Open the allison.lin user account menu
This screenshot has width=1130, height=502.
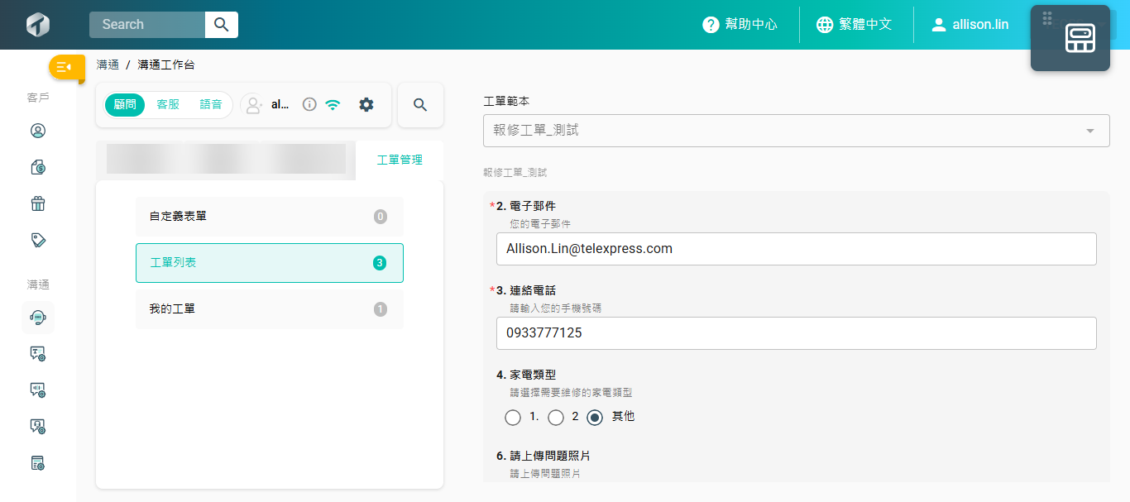coord(970,25)
